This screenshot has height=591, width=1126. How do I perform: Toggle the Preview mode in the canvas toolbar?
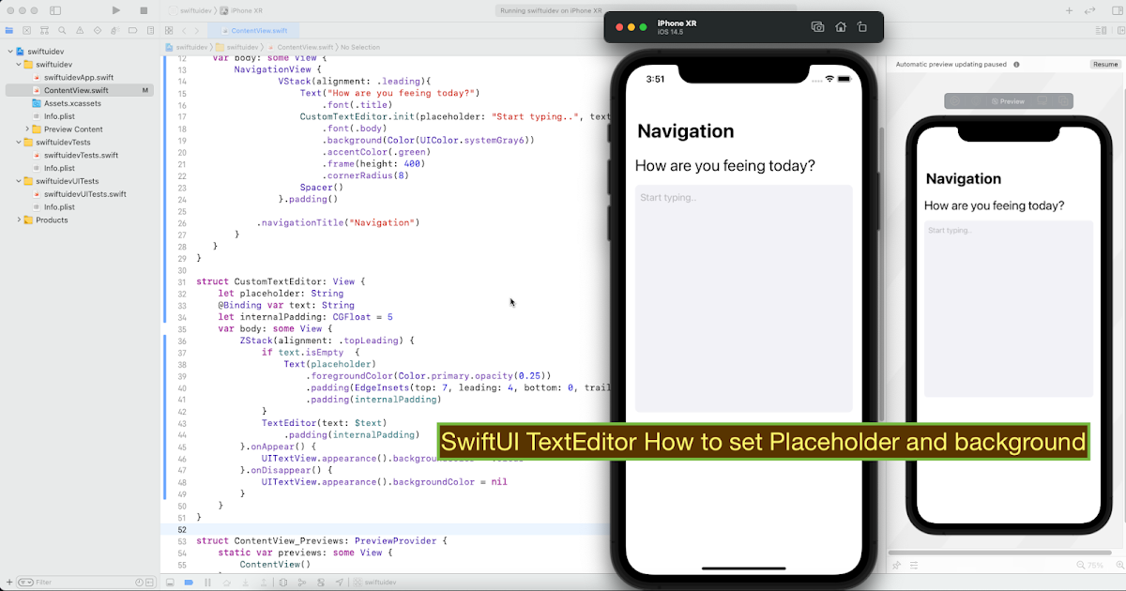1009,100
